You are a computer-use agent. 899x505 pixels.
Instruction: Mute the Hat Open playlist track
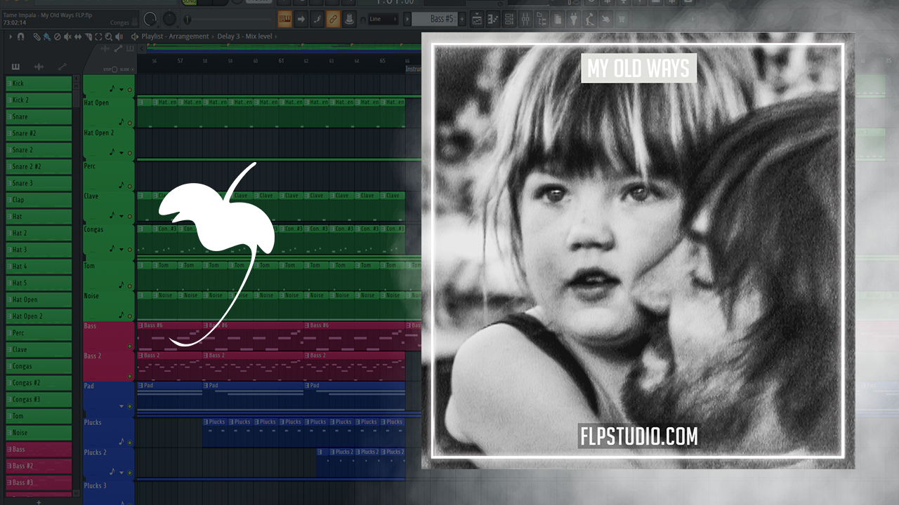[130, 123]
